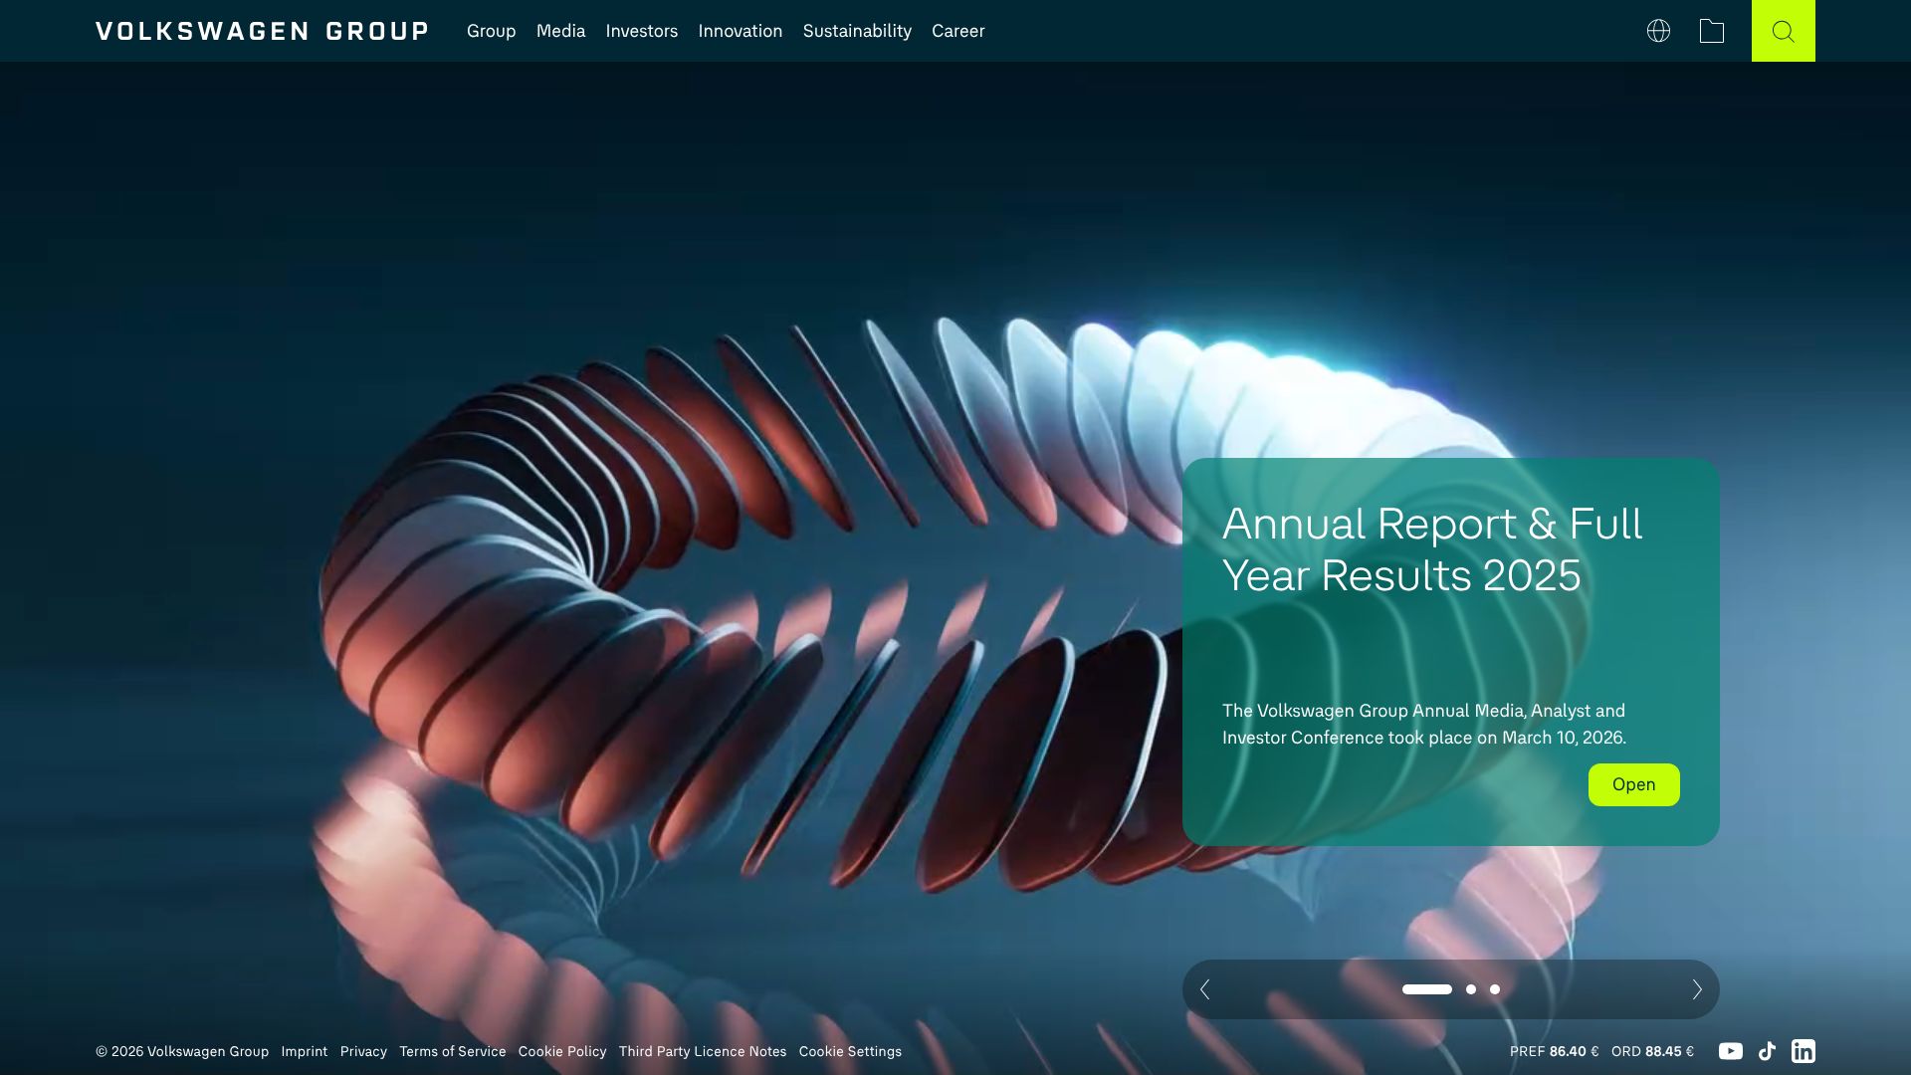Open the search via magnifier icon
The image size is (1911, 1075).
pyautogui.click(x=1783, y=31)
